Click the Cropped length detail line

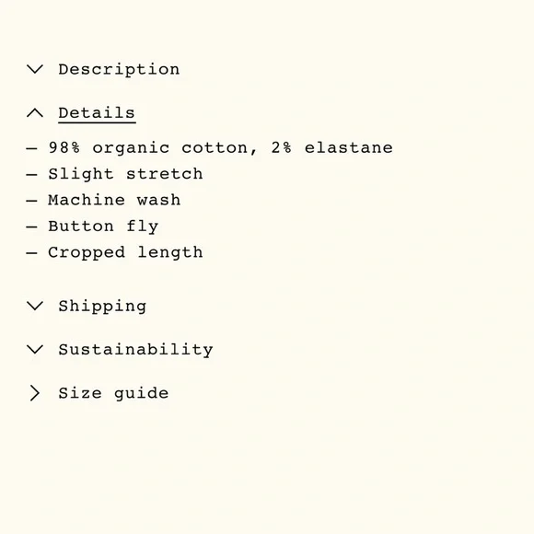point(125,253)
